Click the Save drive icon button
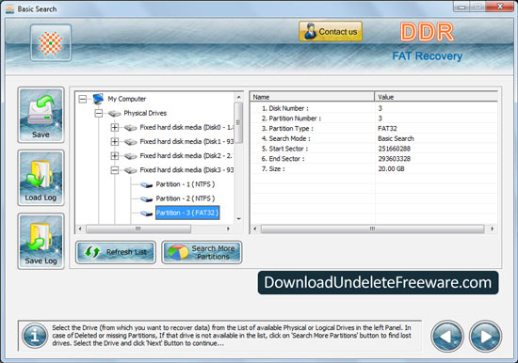 pos(40,115)
